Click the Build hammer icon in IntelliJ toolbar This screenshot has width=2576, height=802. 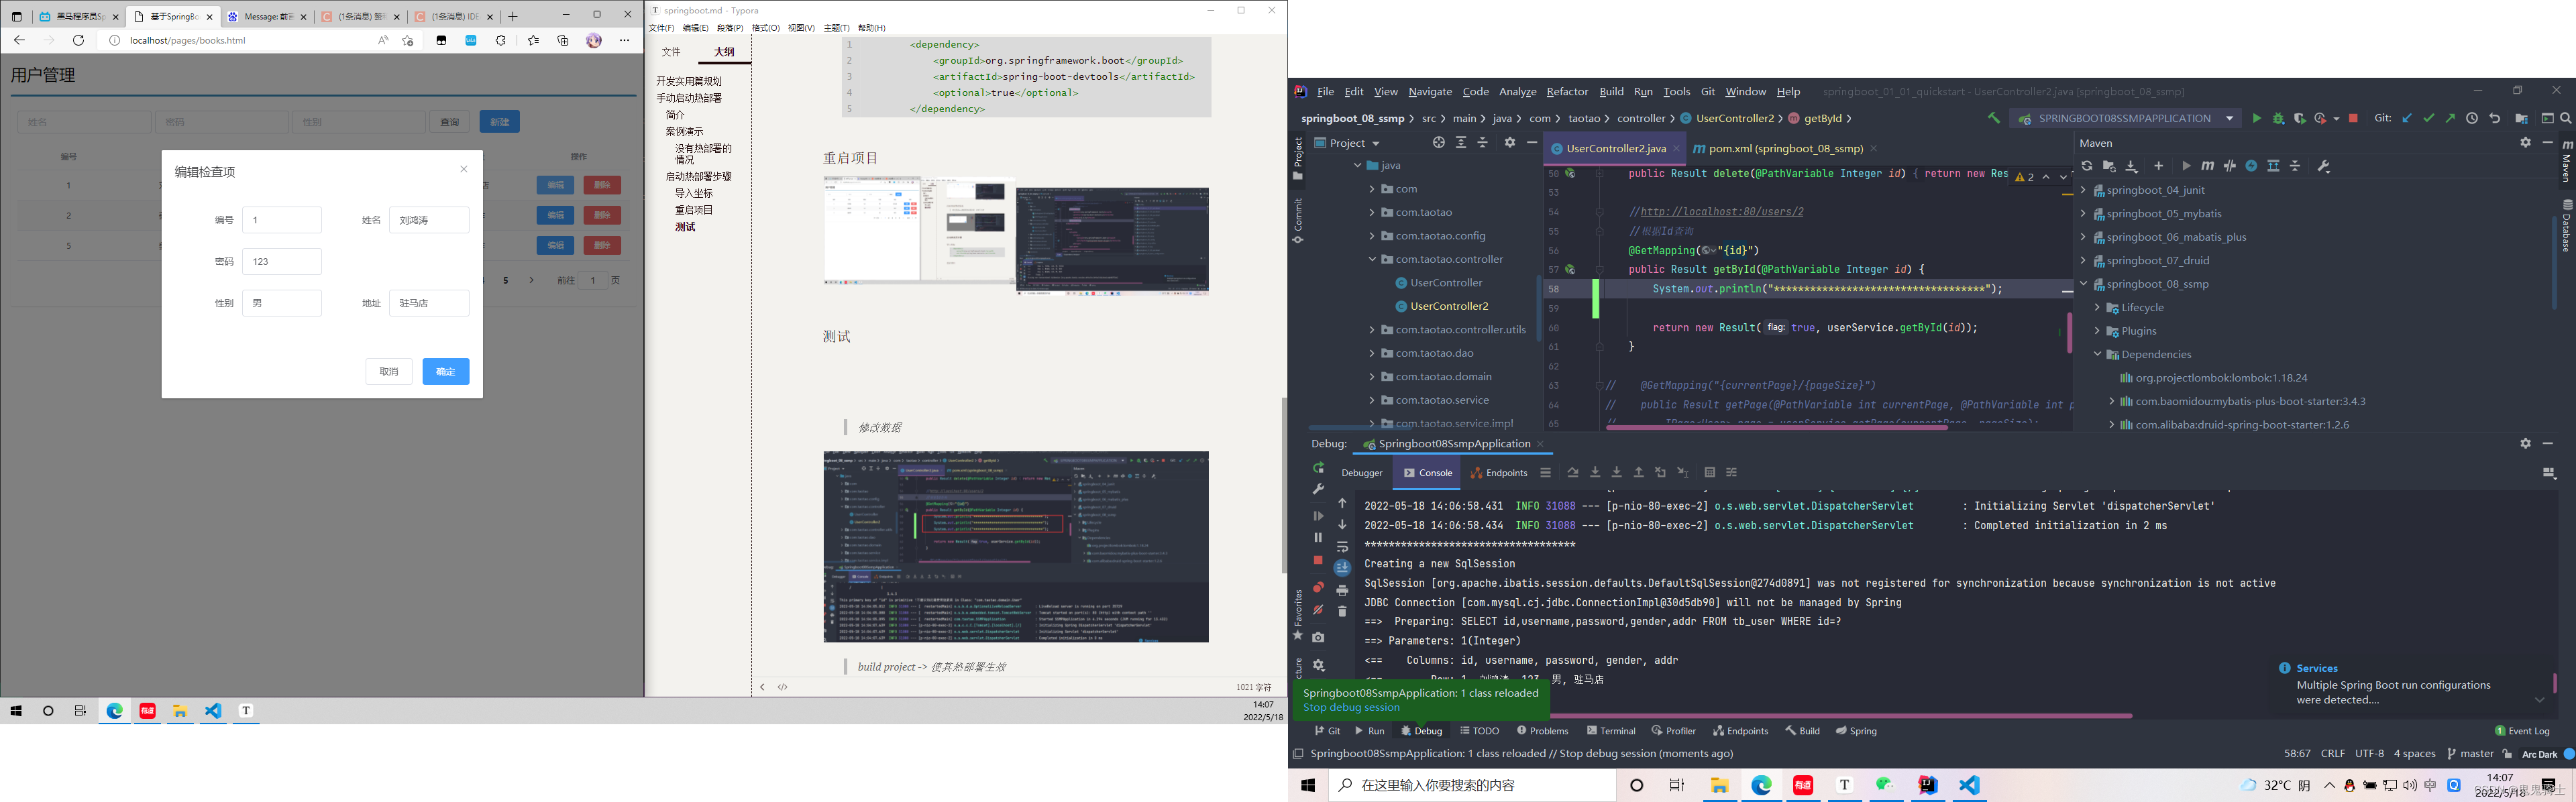(x=1993, y=118)
